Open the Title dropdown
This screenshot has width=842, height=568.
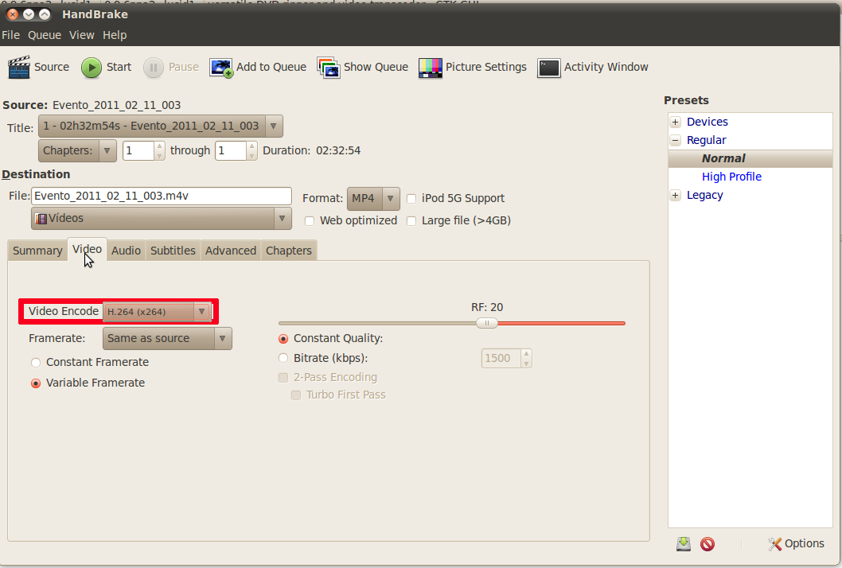click(161, 126)
